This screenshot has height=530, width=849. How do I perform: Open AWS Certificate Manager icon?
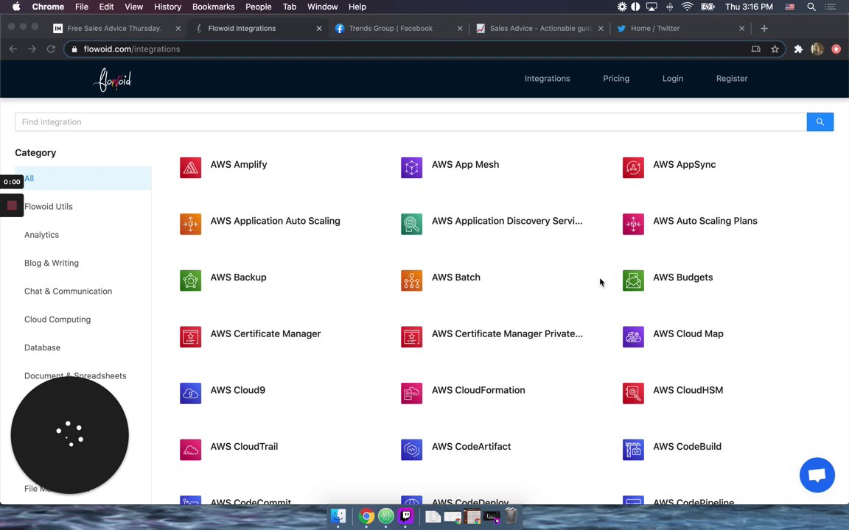(191, 337)
